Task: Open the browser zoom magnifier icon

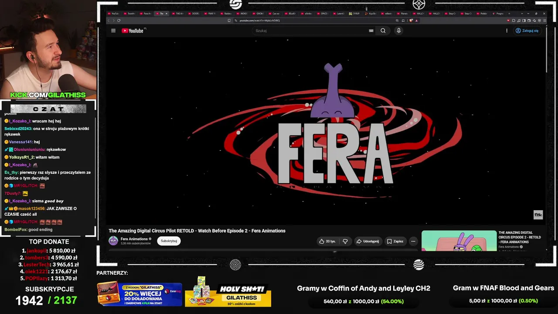Action: 397,20
